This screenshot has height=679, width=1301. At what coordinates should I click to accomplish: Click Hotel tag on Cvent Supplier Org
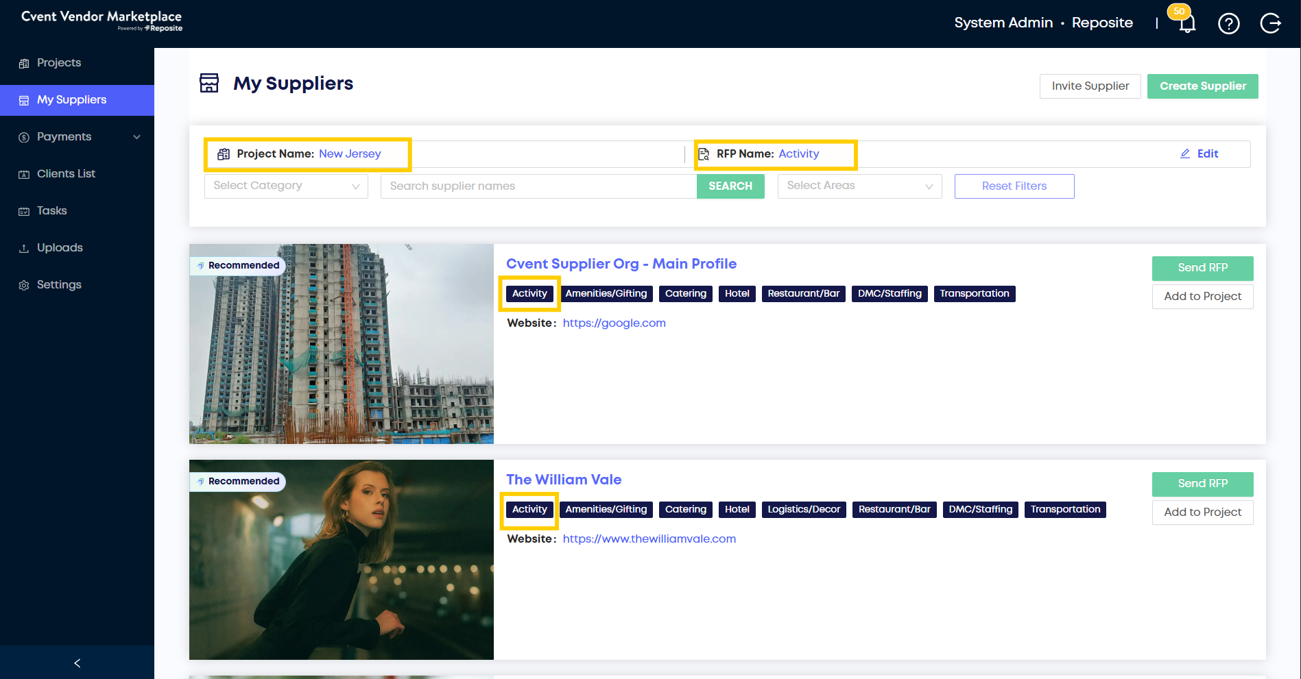[737, 294]
